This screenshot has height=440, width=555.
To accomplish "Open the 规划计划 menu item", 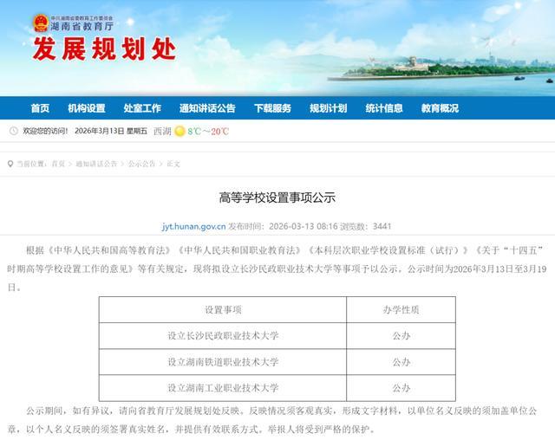I will click(328, 108).
